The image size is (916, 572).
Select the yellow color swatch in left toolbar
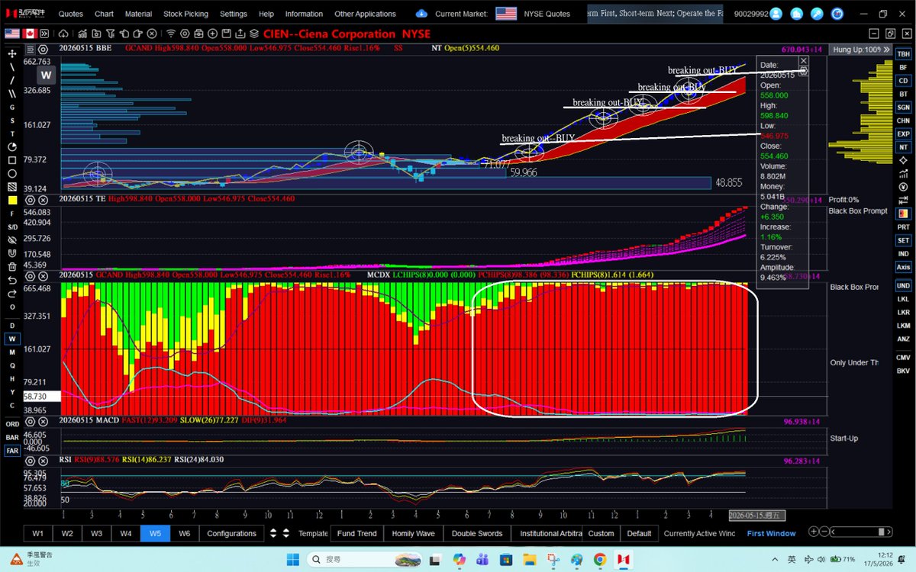12,200
